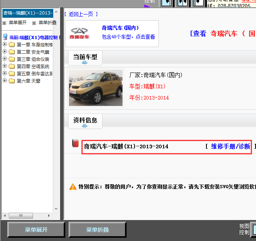256x241 pixels.
Task: Expand the 第一章 车身控制 tree node
Action: coord(4,44)
